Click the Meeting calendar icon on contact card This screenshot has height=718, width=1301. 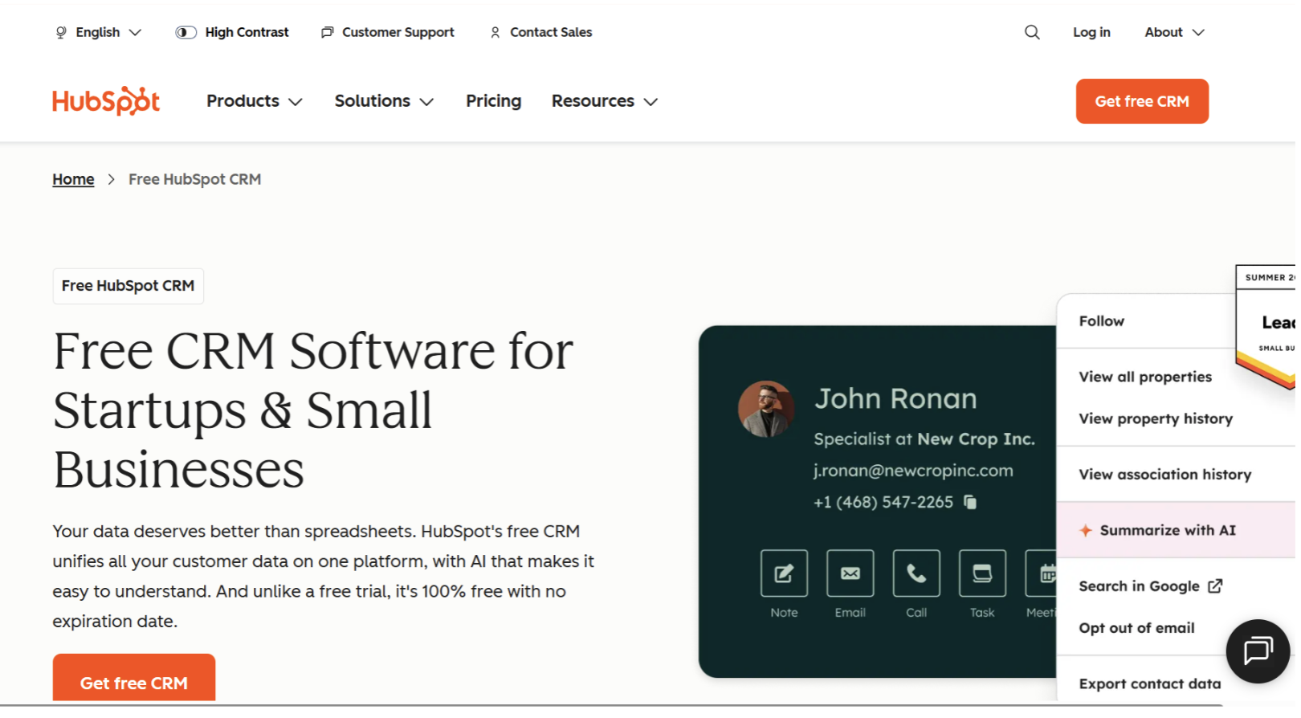point(1042,573)
